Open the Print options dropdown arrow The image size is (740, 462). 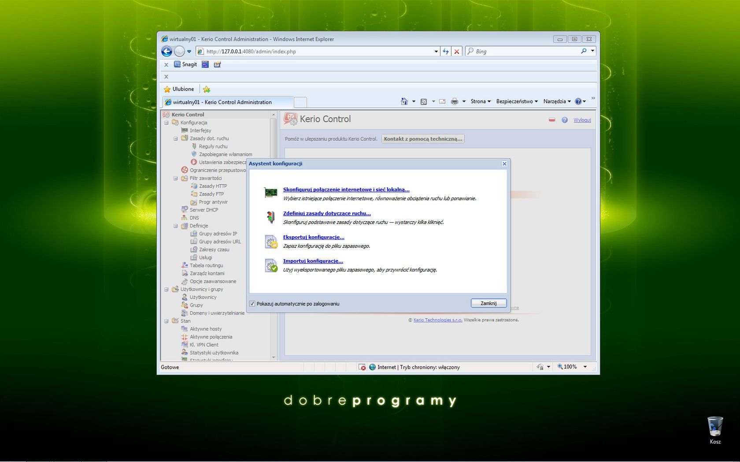(x=464, y=101)
